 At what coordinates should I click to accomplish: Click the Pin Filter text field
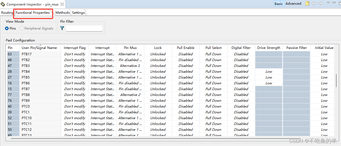pyautogui.click(x=84, y=28)
